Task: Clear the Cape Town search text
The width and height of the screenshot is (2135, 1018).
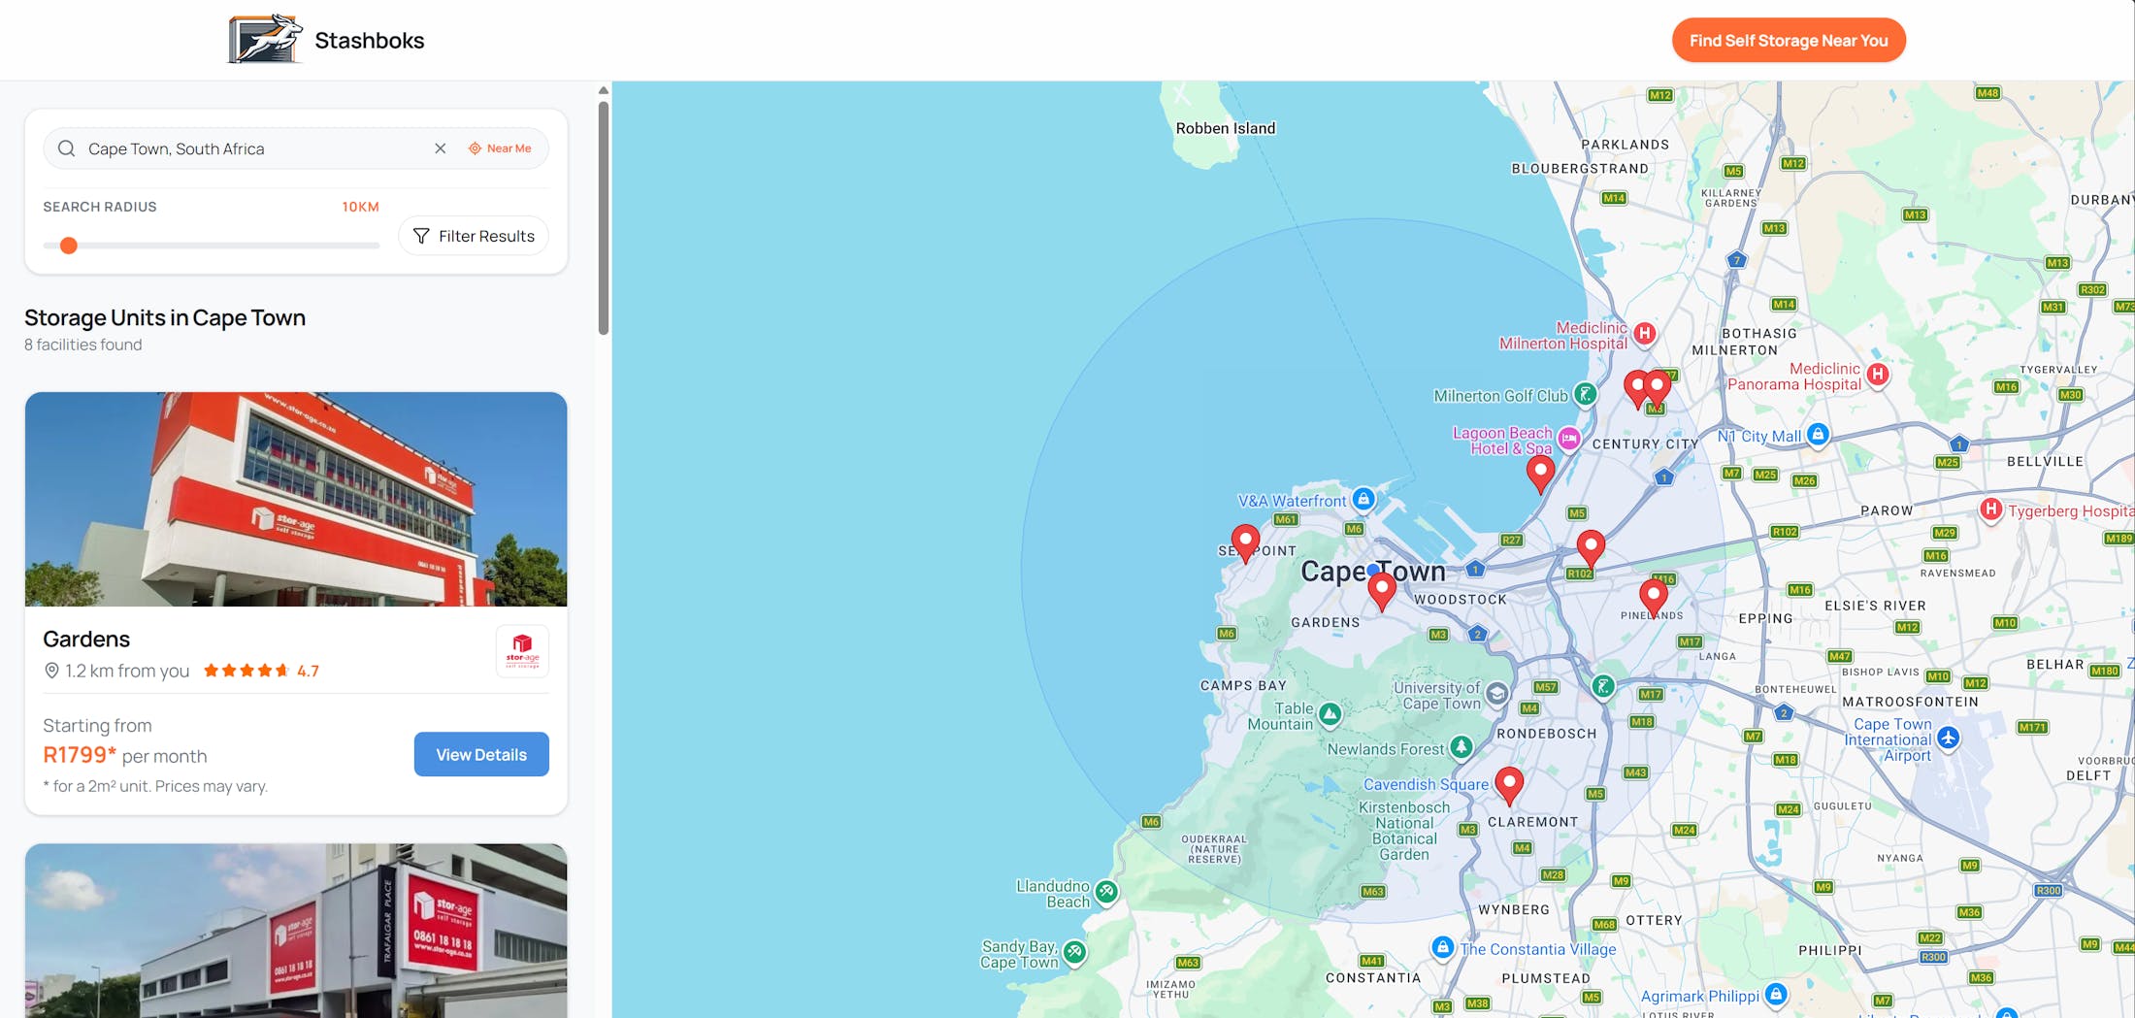Action: coord(440,148)
